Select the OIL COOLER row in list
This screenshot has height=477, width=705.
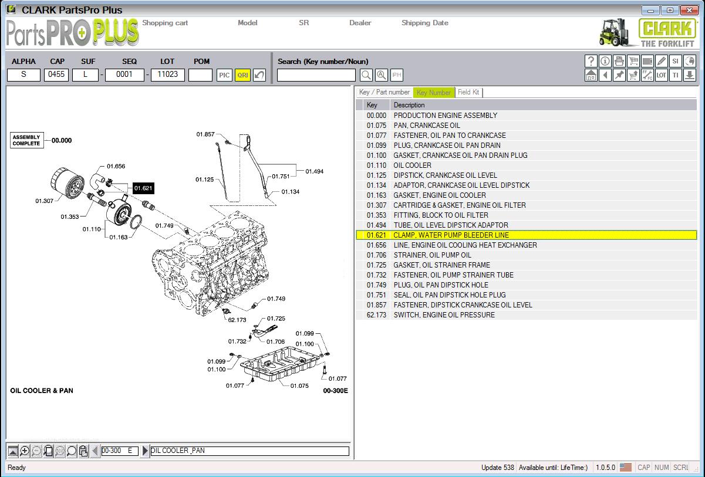tap(412, 165)
